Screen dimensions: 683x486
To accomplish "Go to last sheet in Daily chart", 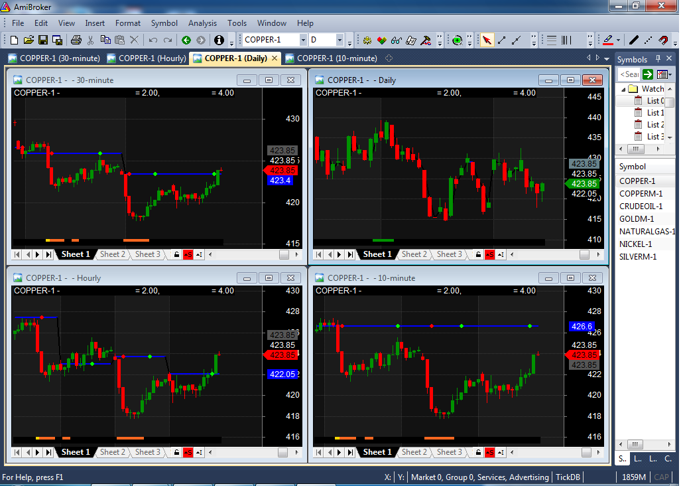I will [350, 254].
